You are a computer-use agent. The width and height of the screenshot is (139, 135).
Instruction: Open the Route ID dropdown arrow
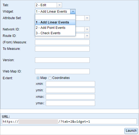87,36
